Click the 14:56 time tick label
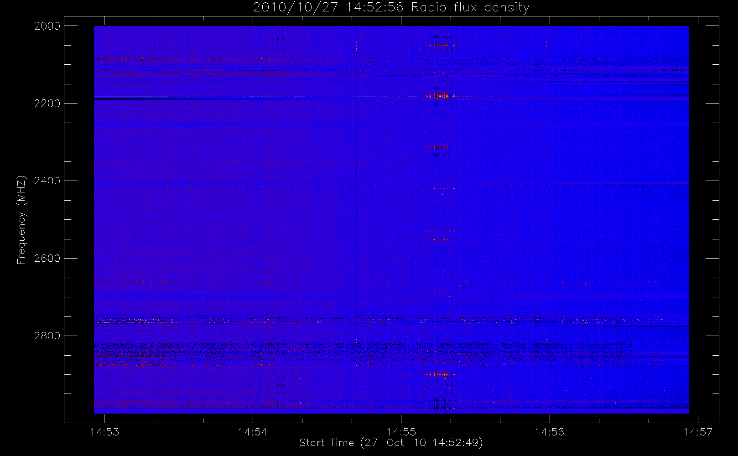The width and height of the screenshot is (738, 456). pos(550,432)
